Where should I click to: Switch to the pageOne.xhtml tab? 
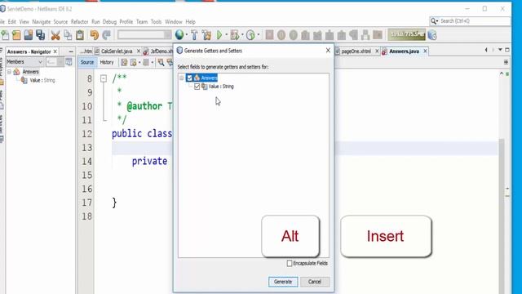[x=356, y=51]
